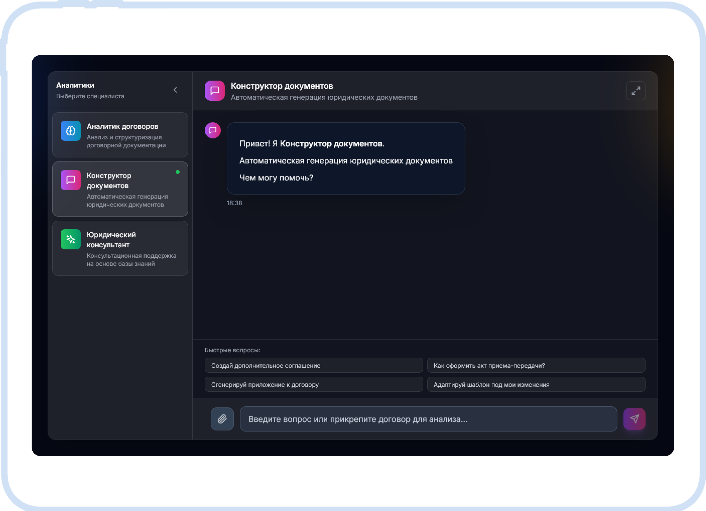Click the chat bubble icon for Конструктор документов
Screen dimensions: 706x511
(70, 180)
